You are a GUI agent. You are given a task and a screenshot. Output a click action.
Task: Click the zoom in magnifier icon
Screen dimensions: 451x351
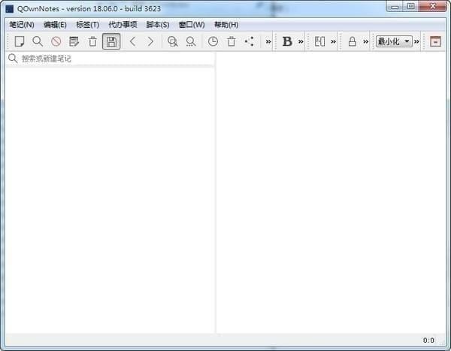pyautogui.click(x=173, y=41)
